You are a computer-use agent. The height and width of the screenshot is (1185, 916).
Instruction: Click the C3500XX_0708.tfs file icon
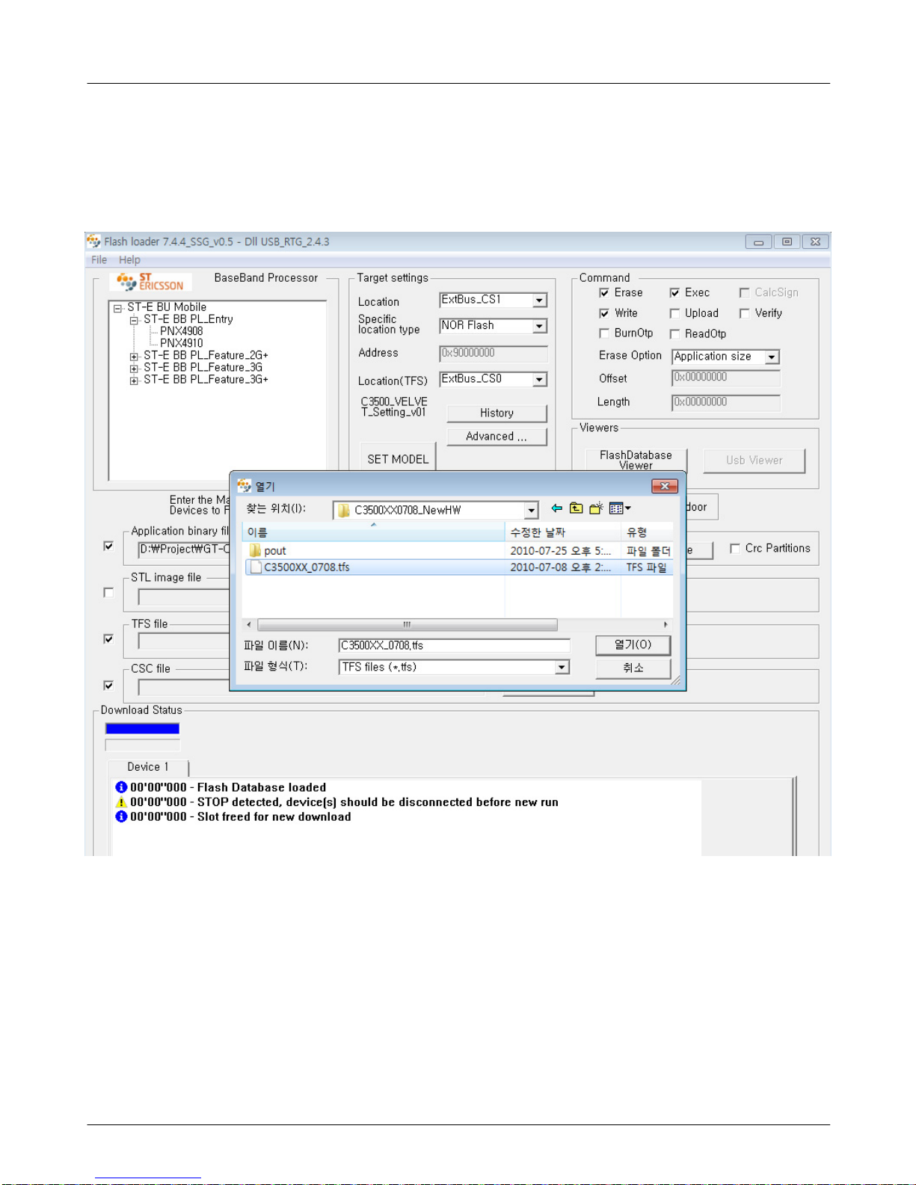tap(256, 567)
